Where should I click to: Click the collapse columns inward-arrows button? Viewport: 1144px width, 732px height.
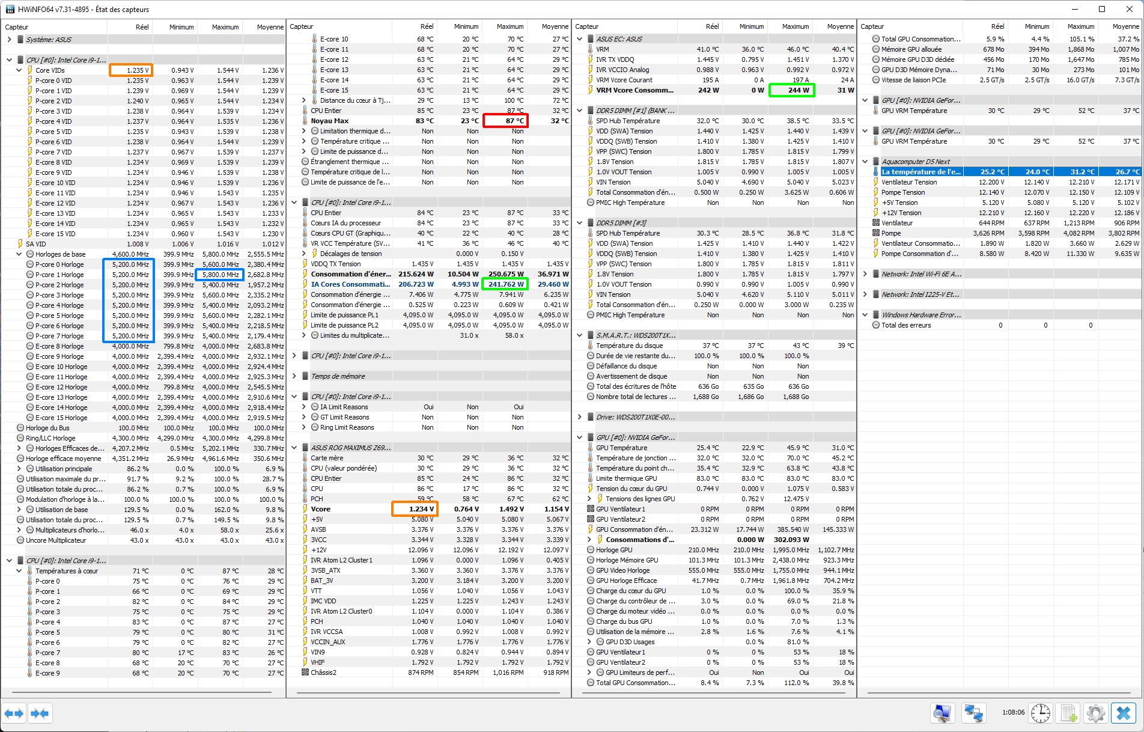pyautogui.click(x=40, y=713)
